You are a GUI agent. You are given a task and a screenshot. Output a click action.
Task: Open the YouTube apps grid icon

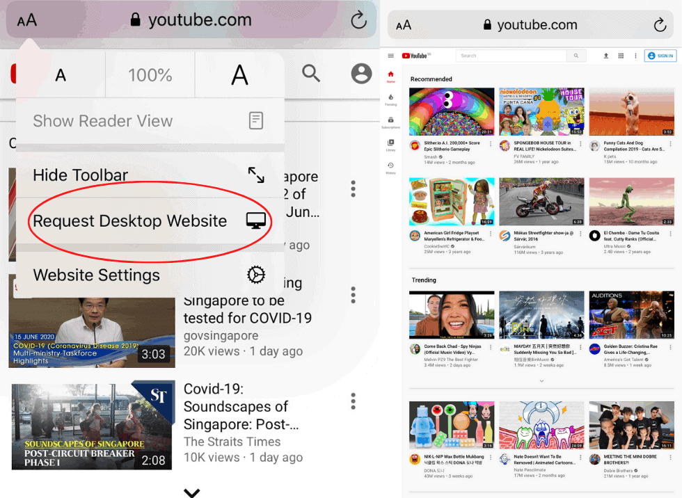coord(621,56)
